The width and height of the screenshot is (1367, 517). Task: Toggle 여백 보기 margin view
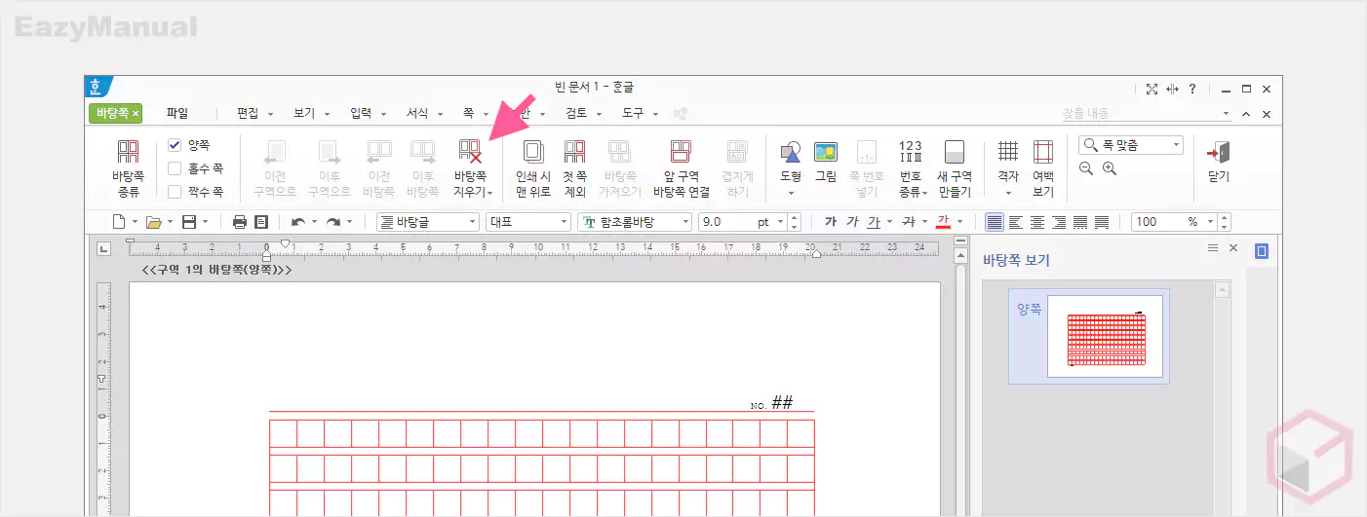(x=1043, y=167)
